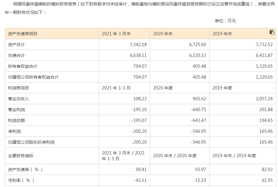This screenshot has width=278, height=187.
Task: Click the value 7,732.52
Action: point(264,45)
